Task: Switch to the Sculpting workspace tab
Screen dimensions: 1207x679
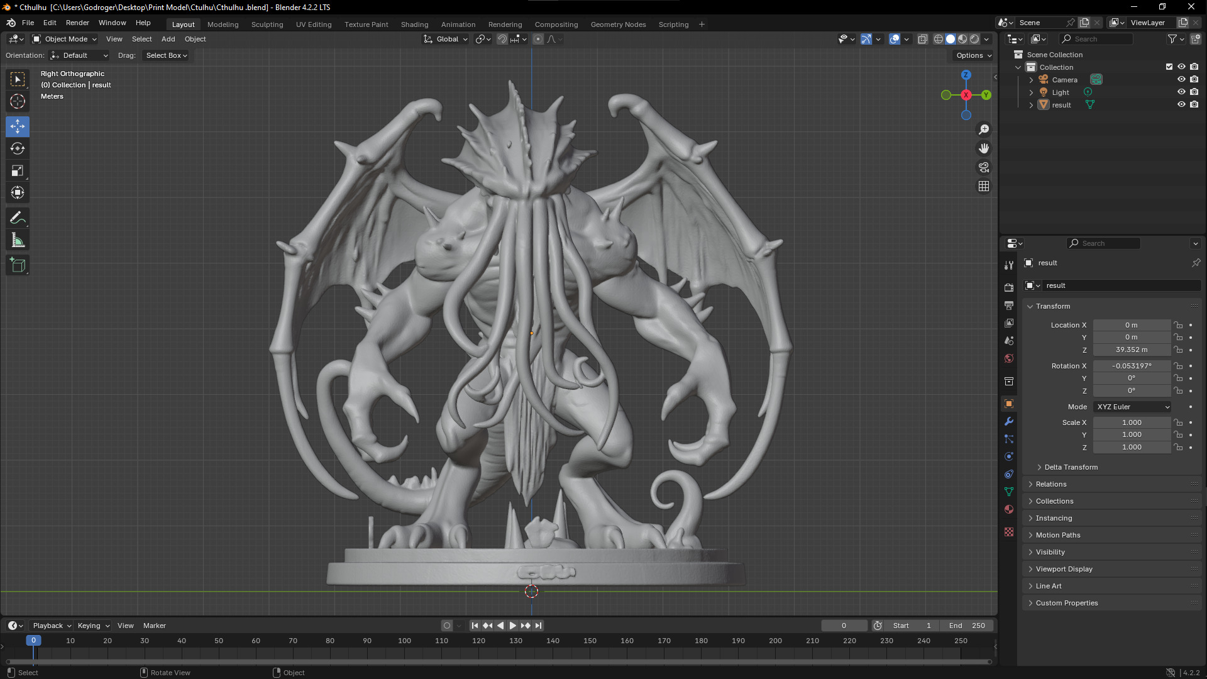Action: (267, 25)
